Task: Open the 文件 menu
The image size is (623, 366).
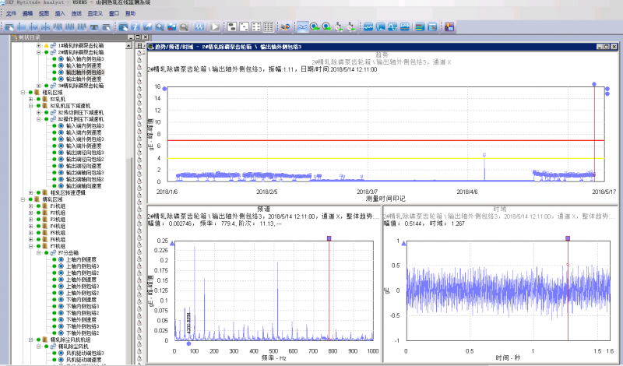Action: [11, 14]
